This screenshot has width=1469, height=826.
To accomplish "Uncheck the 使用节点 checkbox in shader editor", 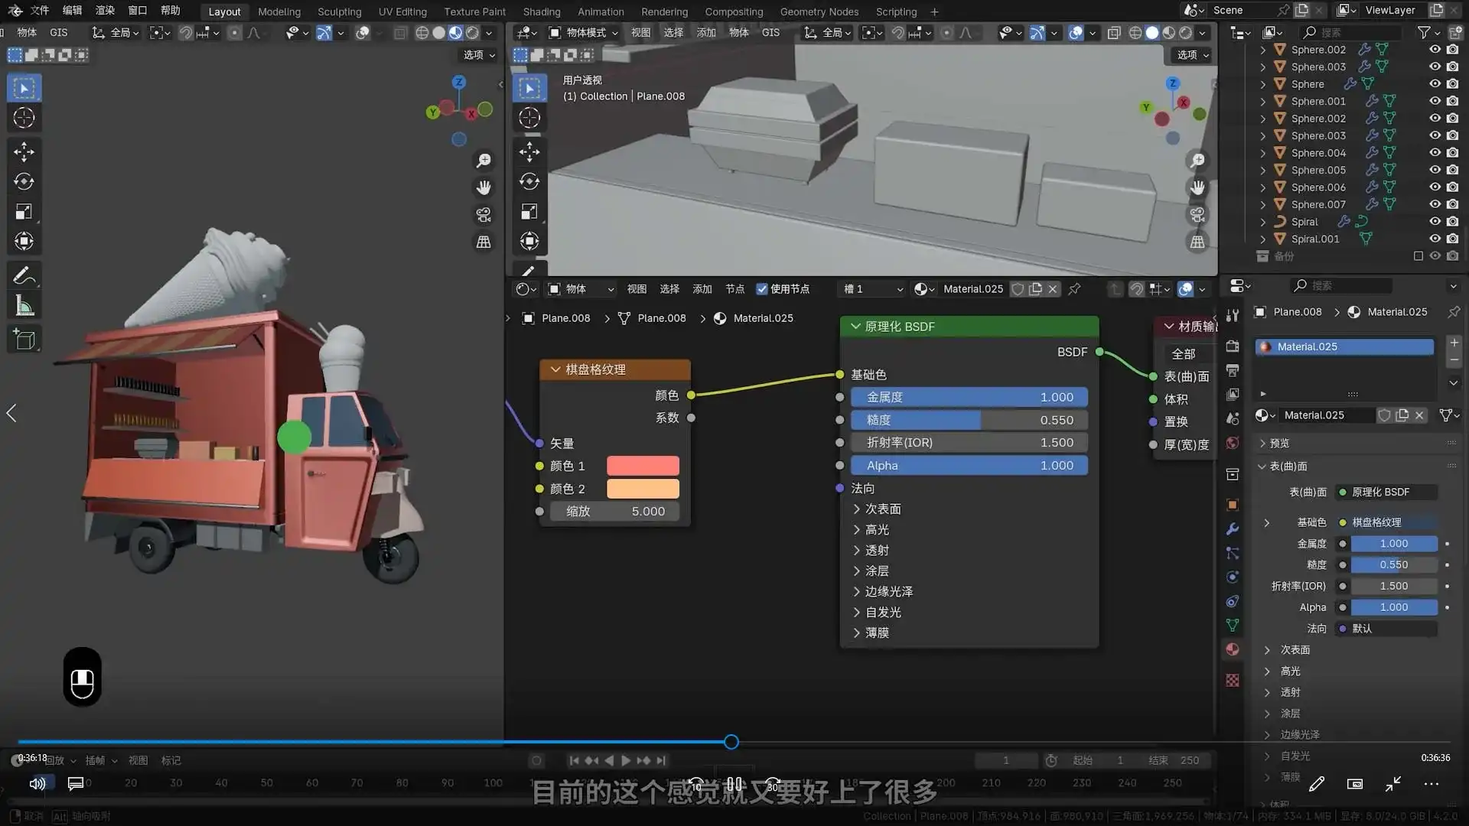I will tap(762, 288).
